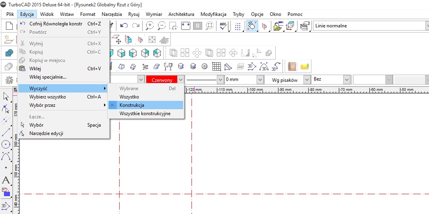Expand the Wg pisaków dropdown
Screen dimensions: 429x214
click(307, 80)
